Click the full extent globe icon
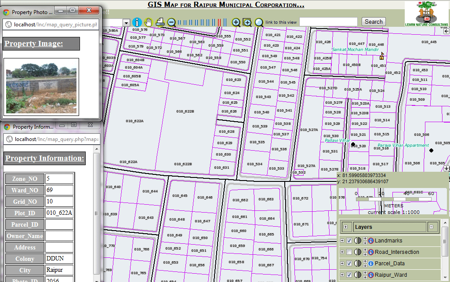The height and width of the screenshot is (282, 450). click(259, 22)
